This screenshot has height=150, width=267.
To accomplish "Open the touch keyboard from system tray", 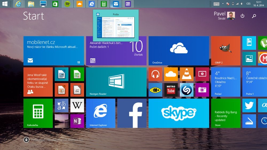I will point(216,4).
